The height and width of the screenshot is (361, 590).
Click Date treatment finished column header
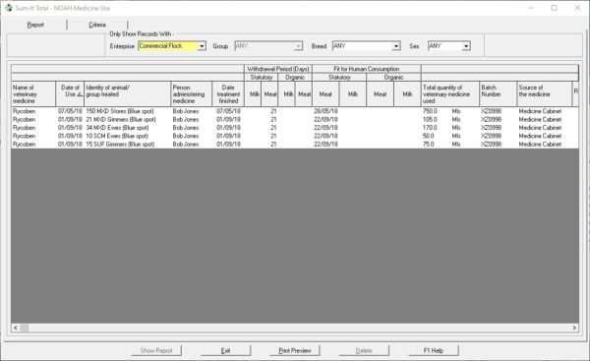pyautogui.click(x=228, y=93)
